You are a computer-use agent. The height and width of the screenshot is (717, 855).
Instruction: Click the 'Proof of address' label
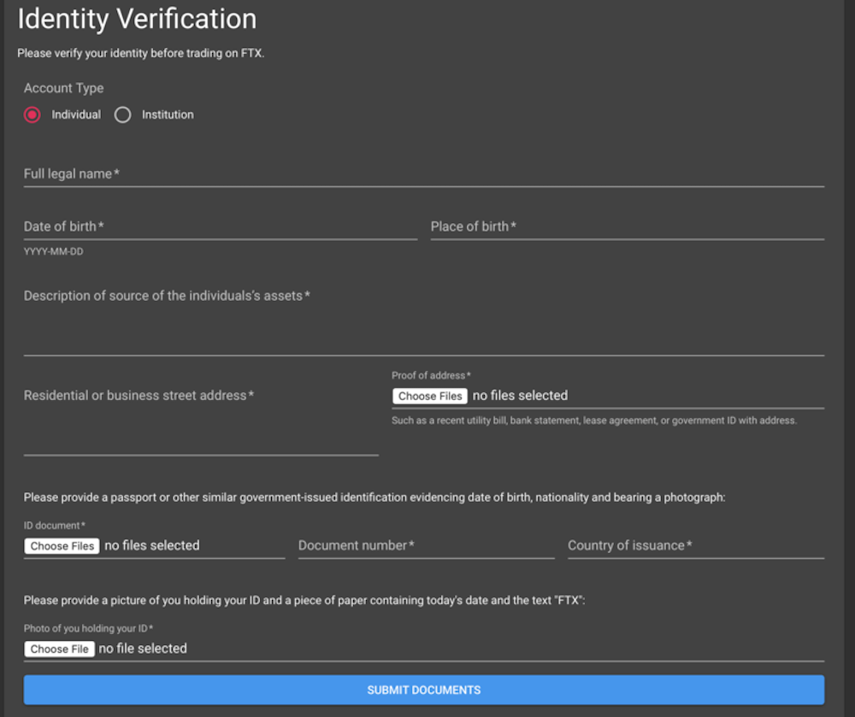pos(431,375)
